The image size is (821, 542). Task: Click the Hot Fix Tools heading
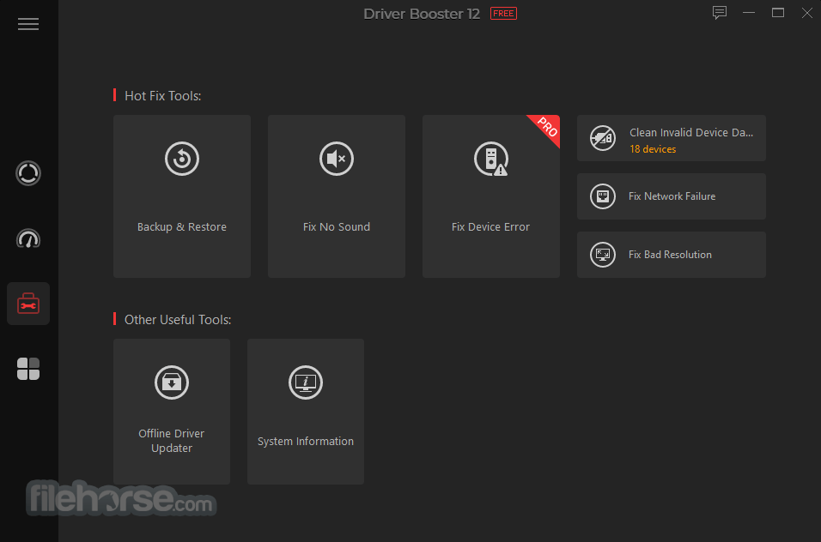coord(163,96)
